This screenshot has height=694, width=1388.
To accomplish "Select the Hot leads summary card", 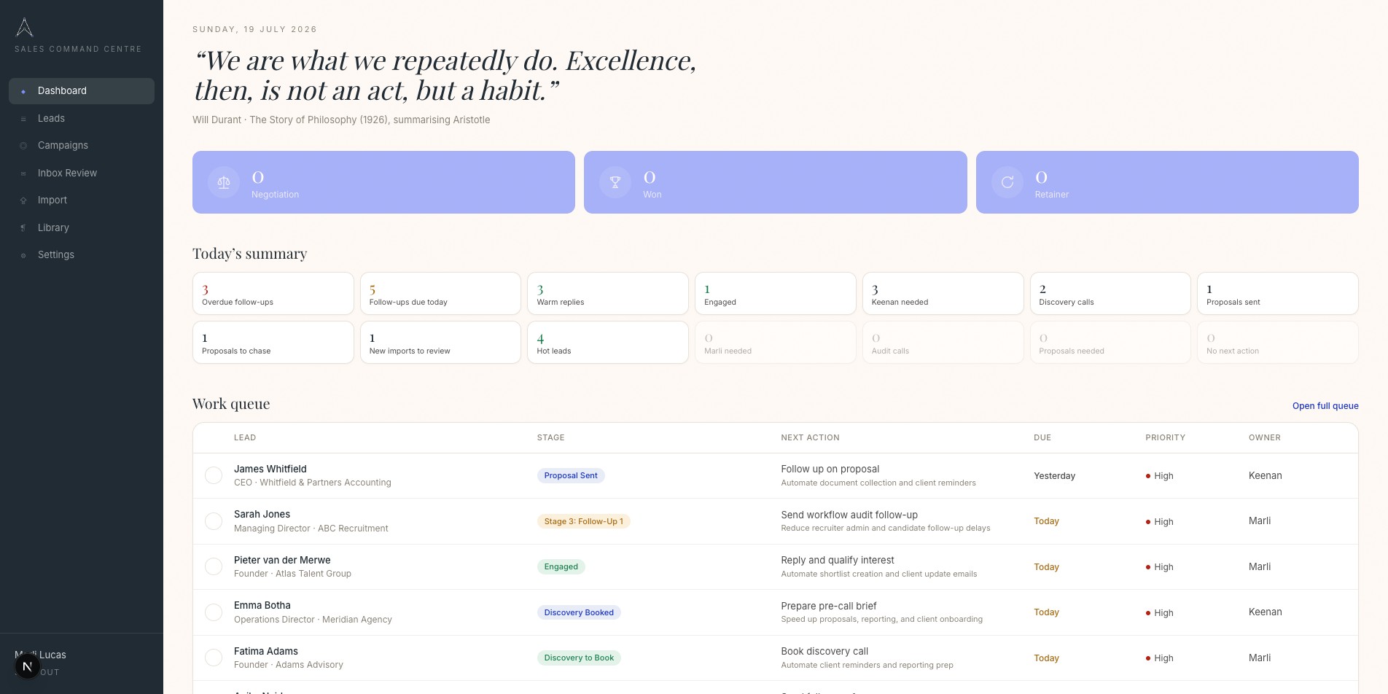I will (x=608, y=343).
